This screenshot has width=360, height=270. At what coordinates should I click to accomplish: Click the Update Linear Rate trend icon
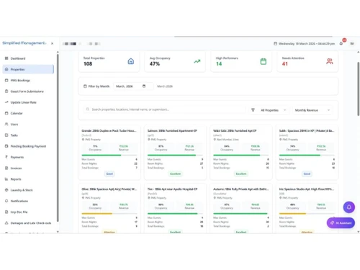6,102
